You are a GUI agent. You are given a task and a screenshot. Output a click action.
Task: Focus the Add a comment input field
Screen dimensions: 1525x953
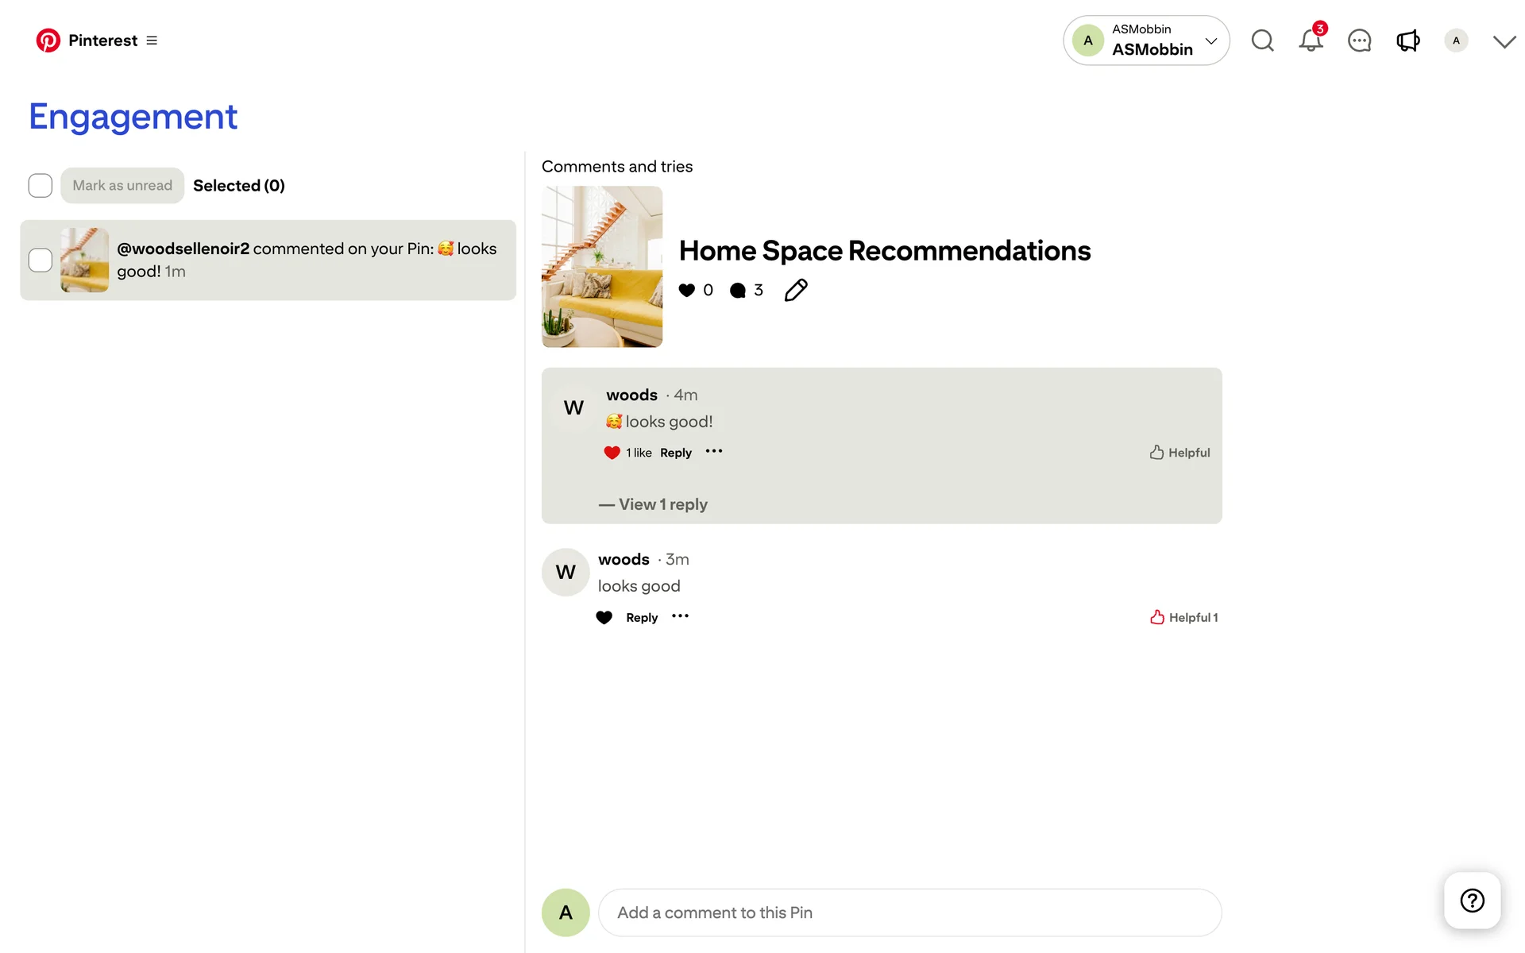tap(909, 912)
